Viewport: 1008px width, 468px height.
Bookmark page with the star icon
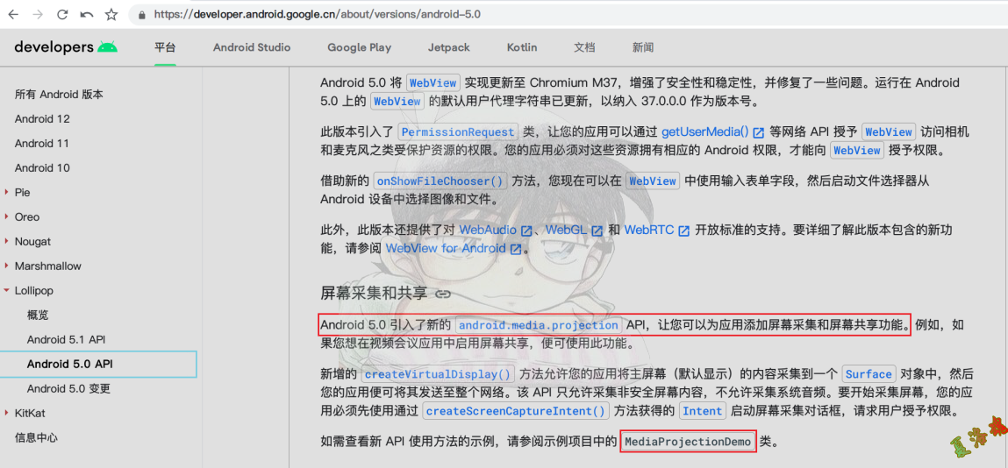click(x=111, y=14)
